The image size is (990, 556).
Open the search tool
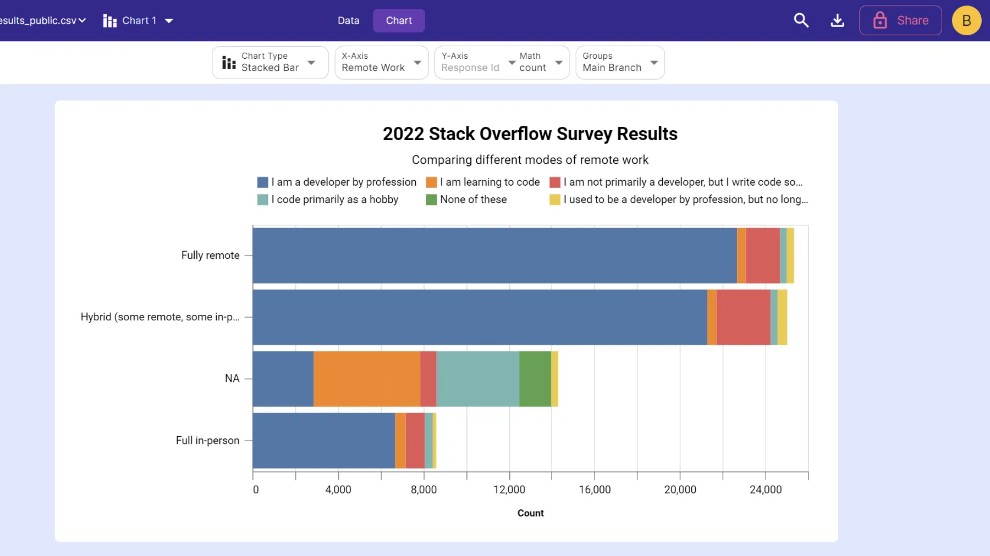click(801, 20)
